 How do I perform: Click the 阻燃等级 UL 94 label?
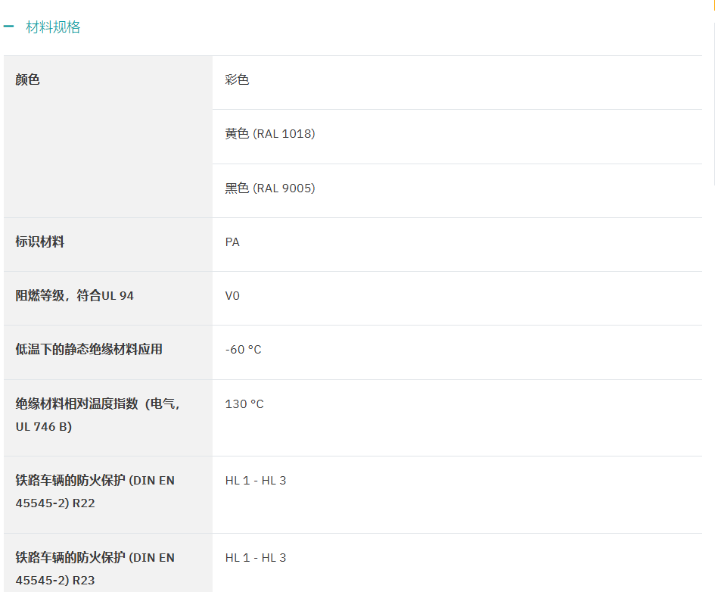click(75, 295)
